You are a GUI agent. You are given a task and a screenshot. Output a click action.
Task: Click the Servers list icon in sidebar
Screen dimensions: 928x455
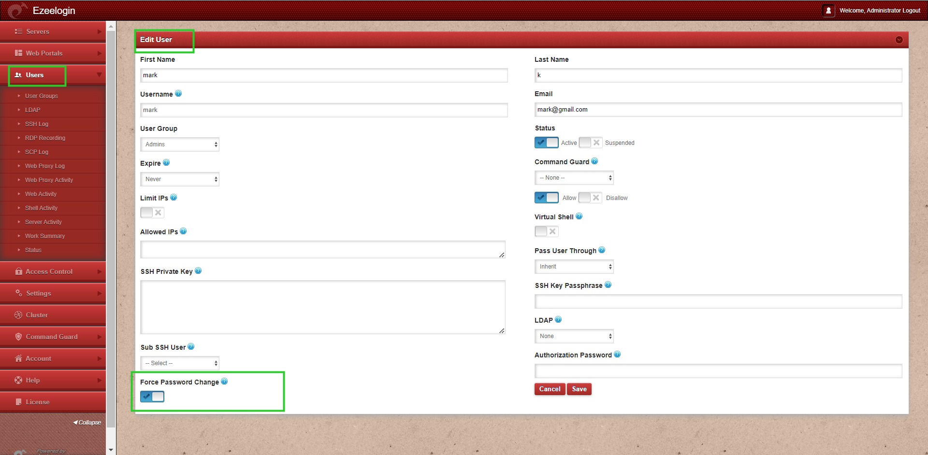18,31
